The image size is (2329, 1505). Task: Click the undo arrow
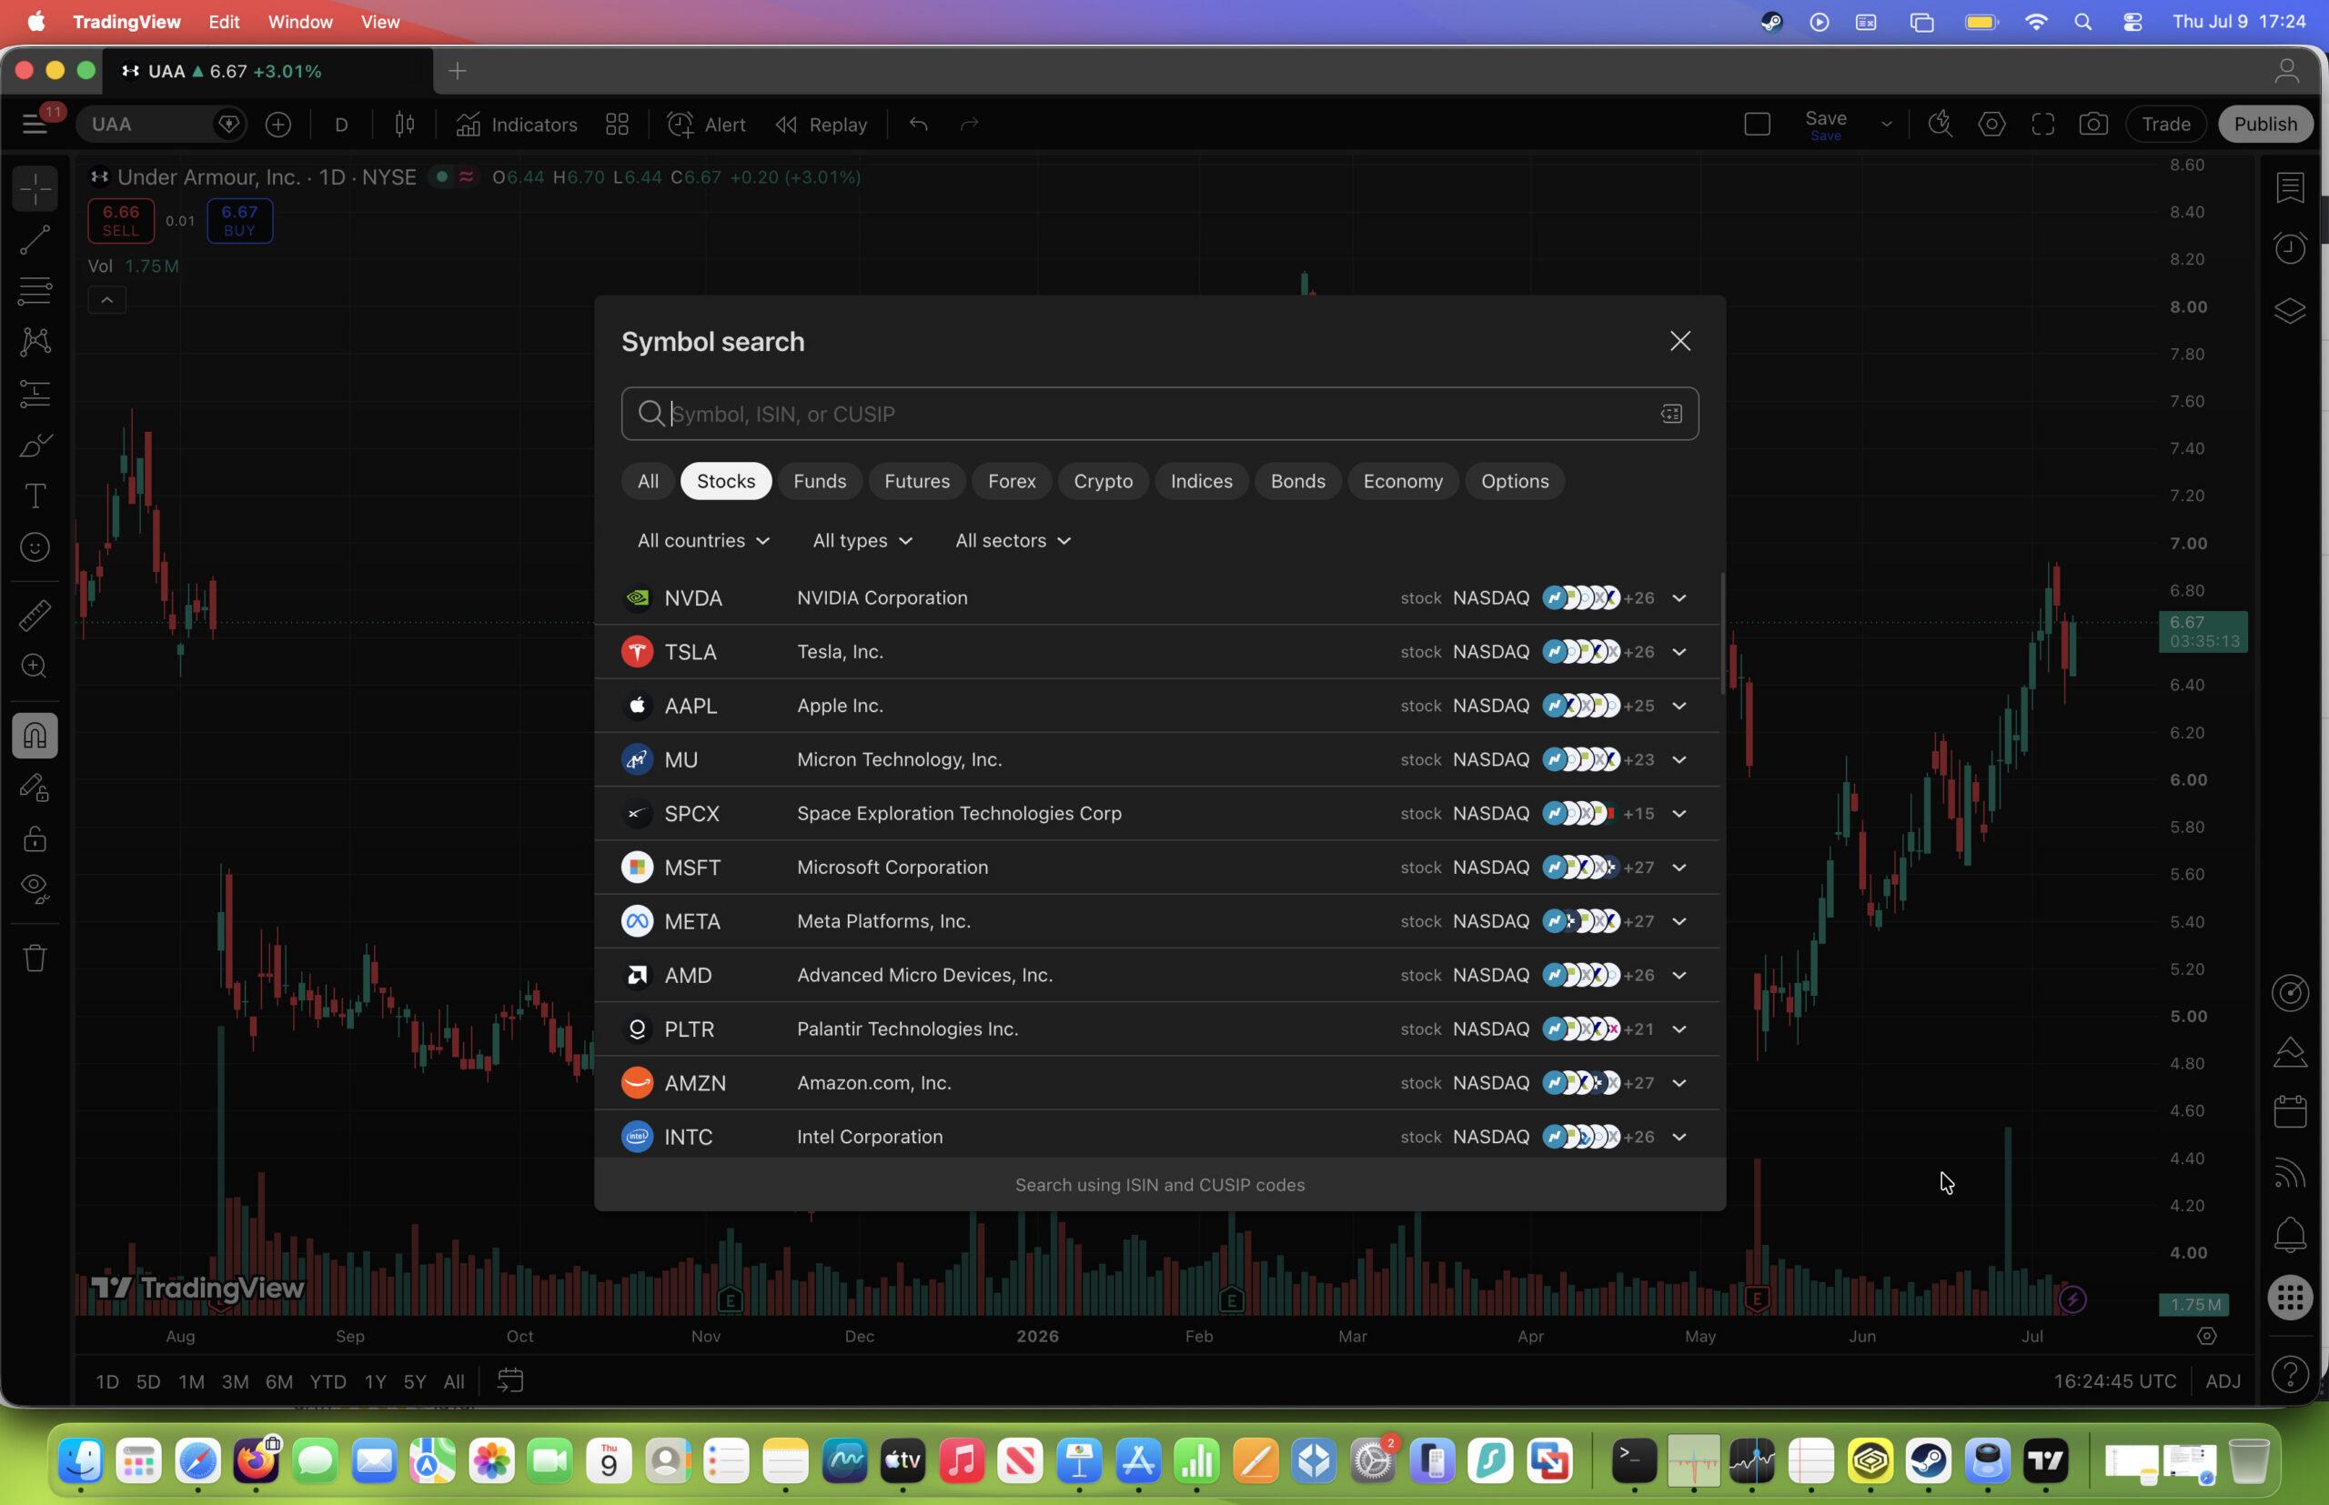pyautogui.click(x=918, y=124)
